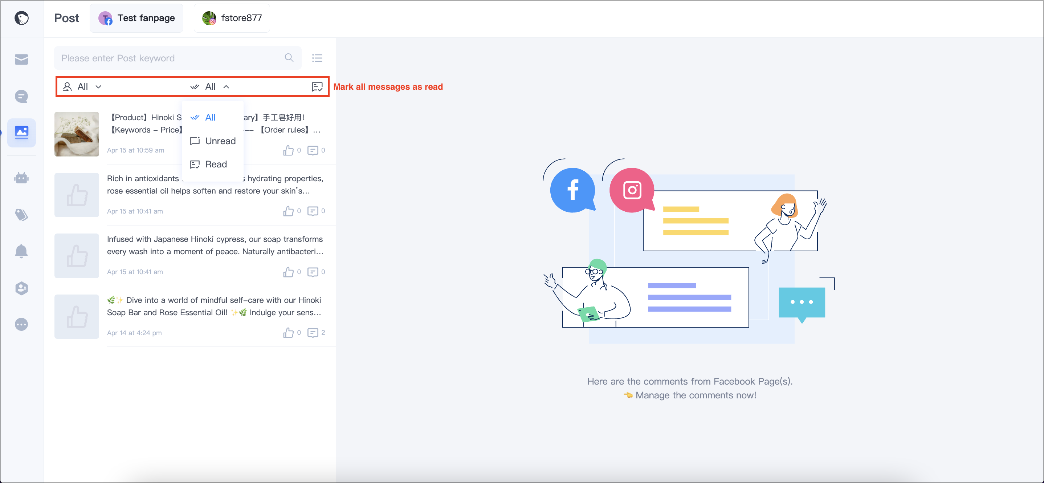1044x483 pixels.
Task: Click the search magnifier icon
Action: tap(289, 58)
